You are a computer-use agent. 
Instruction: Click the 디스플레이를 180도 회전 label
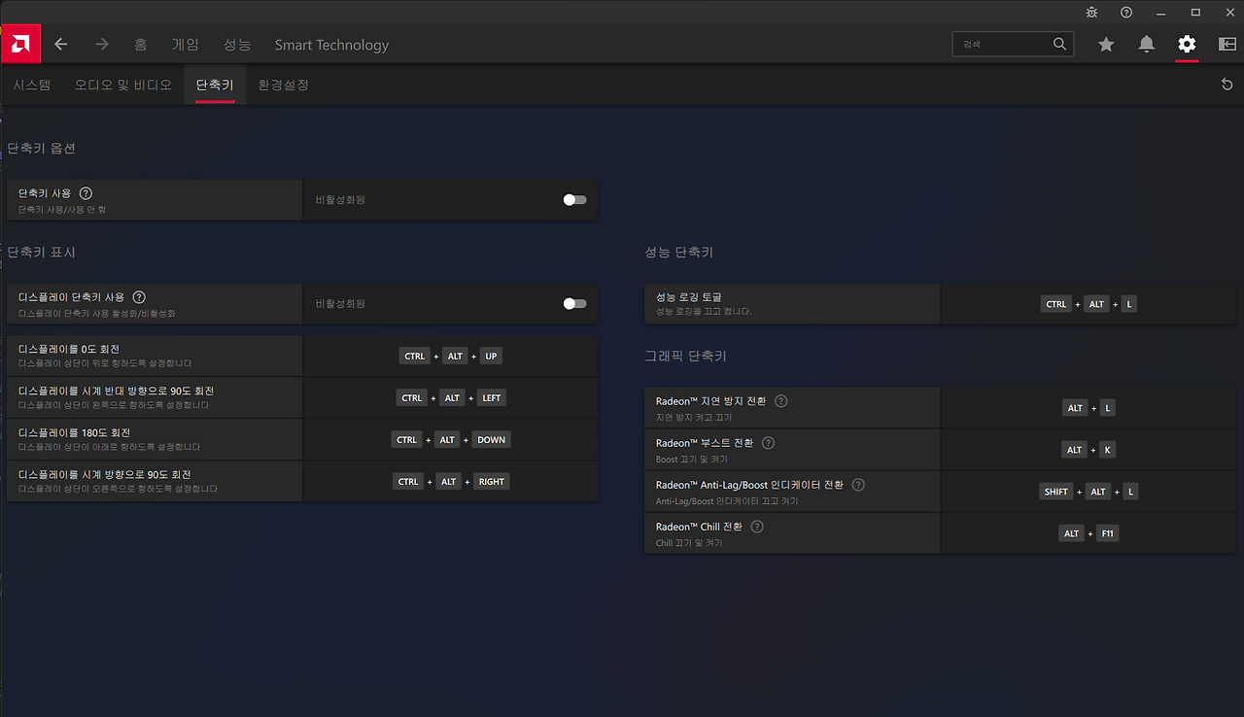[74, 432]
